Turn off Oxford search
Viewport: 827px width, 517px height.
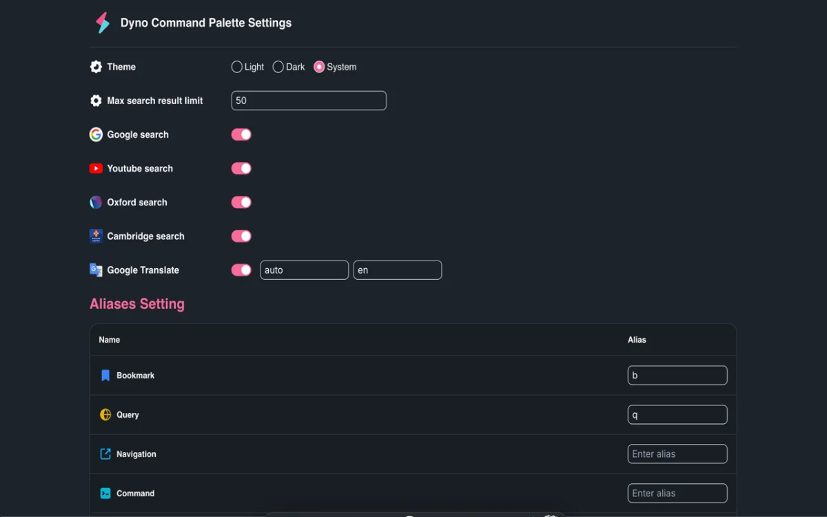tap(241, 202)
